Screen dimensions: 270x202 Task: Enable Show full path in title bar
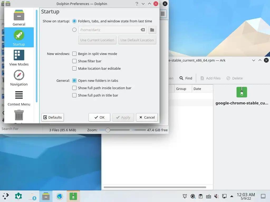(x=74, y=95)
